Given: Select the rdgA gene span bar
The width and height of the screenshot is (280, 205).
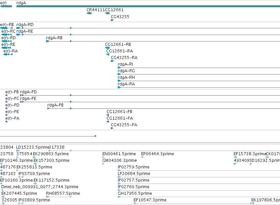Looking at the screenshot, I should tap(148, 7).
